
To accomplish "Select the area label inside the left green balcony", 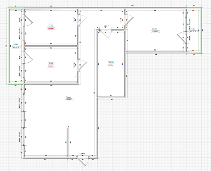I will coord(16,47).
